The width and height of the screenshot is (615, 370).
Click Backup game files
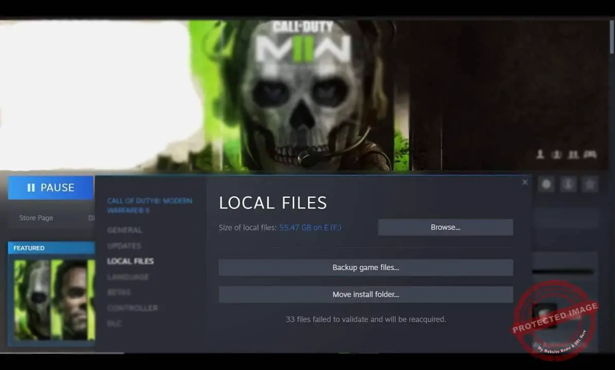pos(366,267)
